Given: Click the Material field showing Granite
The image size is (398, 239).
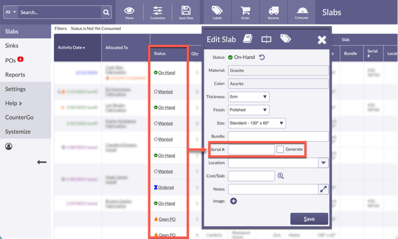Looking at the screenshot, I should click(x=278, y=70).
